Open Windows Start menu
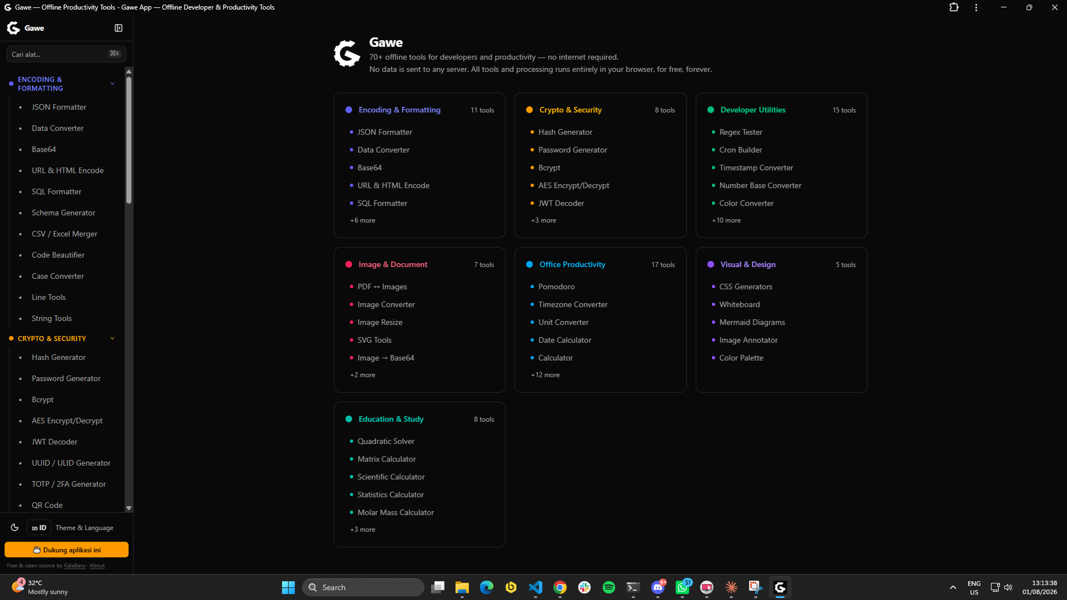Screen dimensions: 1067x600 pyautogui.click(x=288, y=587)
